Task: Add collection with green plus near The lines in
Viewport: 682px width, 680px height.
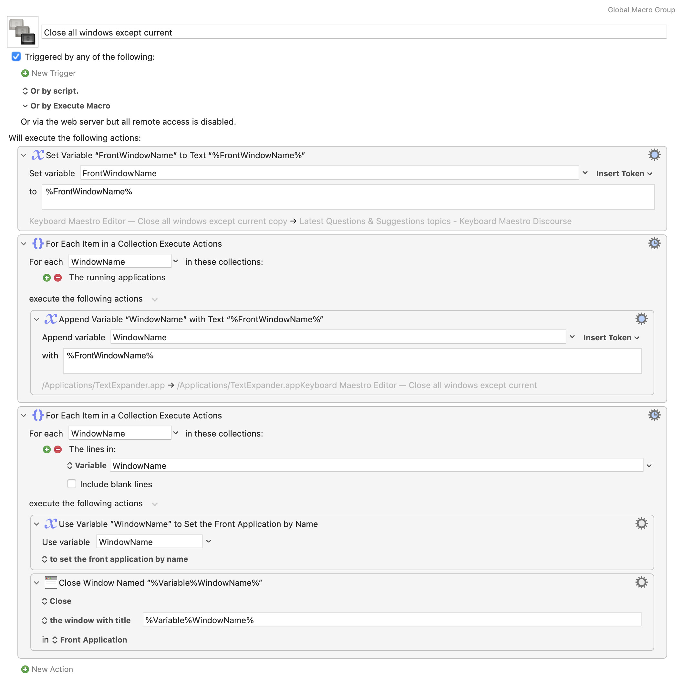Action: (x=46, y=449)
